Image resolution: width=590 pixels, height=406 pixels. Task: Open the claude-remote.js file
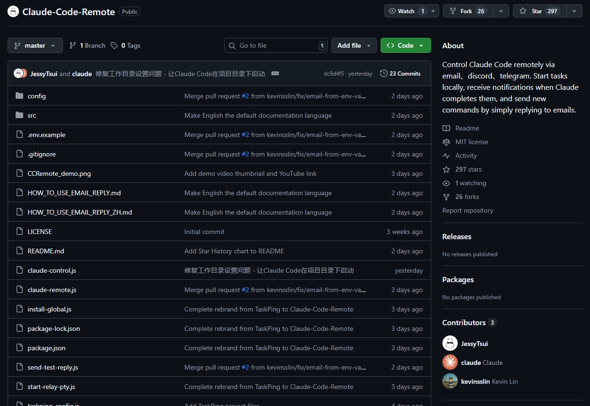[x=52, y=290]
